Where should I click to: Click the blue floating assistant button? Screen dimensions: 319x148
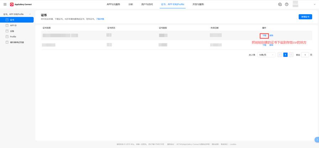[x=317, y=139]
